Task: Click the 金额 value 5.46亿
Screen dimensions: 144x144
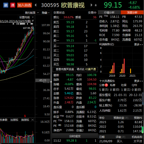Action: [x=69, y=93]
